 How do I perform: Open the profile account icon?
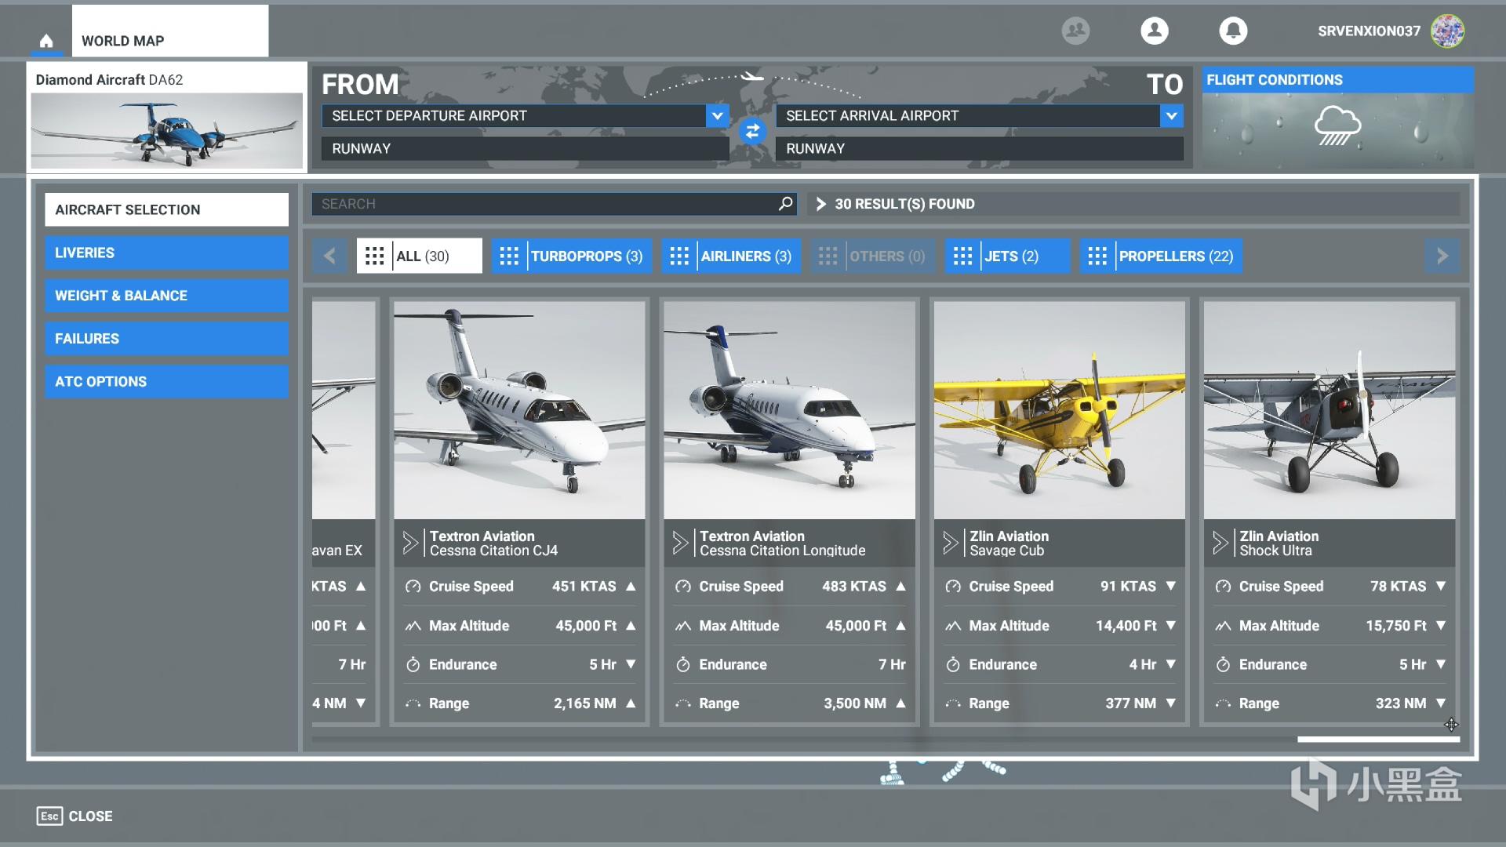[1154, 31]
